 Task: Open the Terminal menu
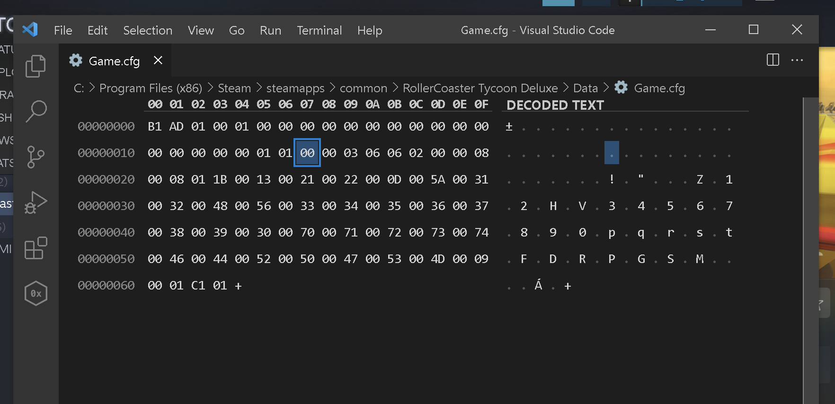coord(319,30)
